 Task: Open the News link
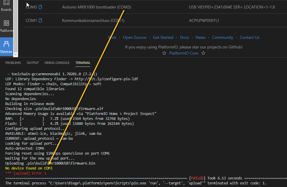pyautogui.click(x=200, y=37)
